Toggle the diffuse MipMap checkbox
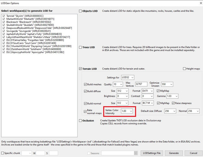 coord(158,91)
